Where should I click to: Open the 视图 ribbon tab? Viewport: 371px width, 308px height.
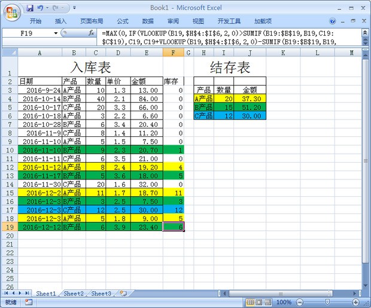[198, 22]
